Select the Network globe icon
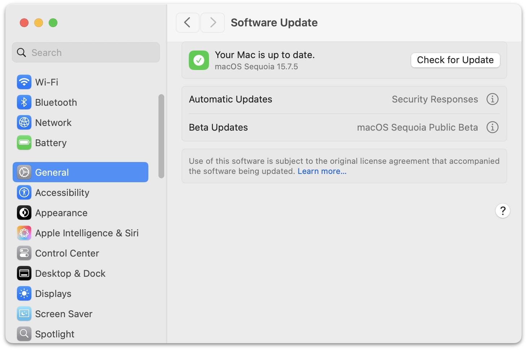 24,123
